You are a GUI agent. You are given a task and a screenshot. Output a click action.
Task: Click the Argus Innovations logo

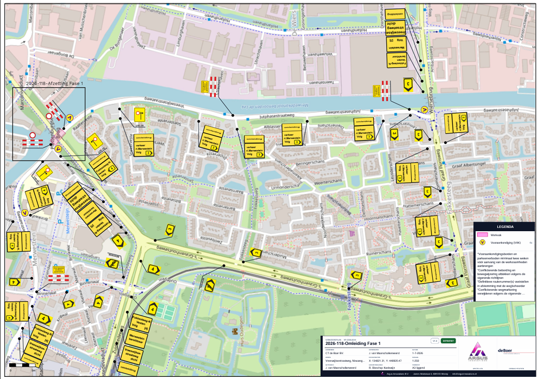[477, 351]
